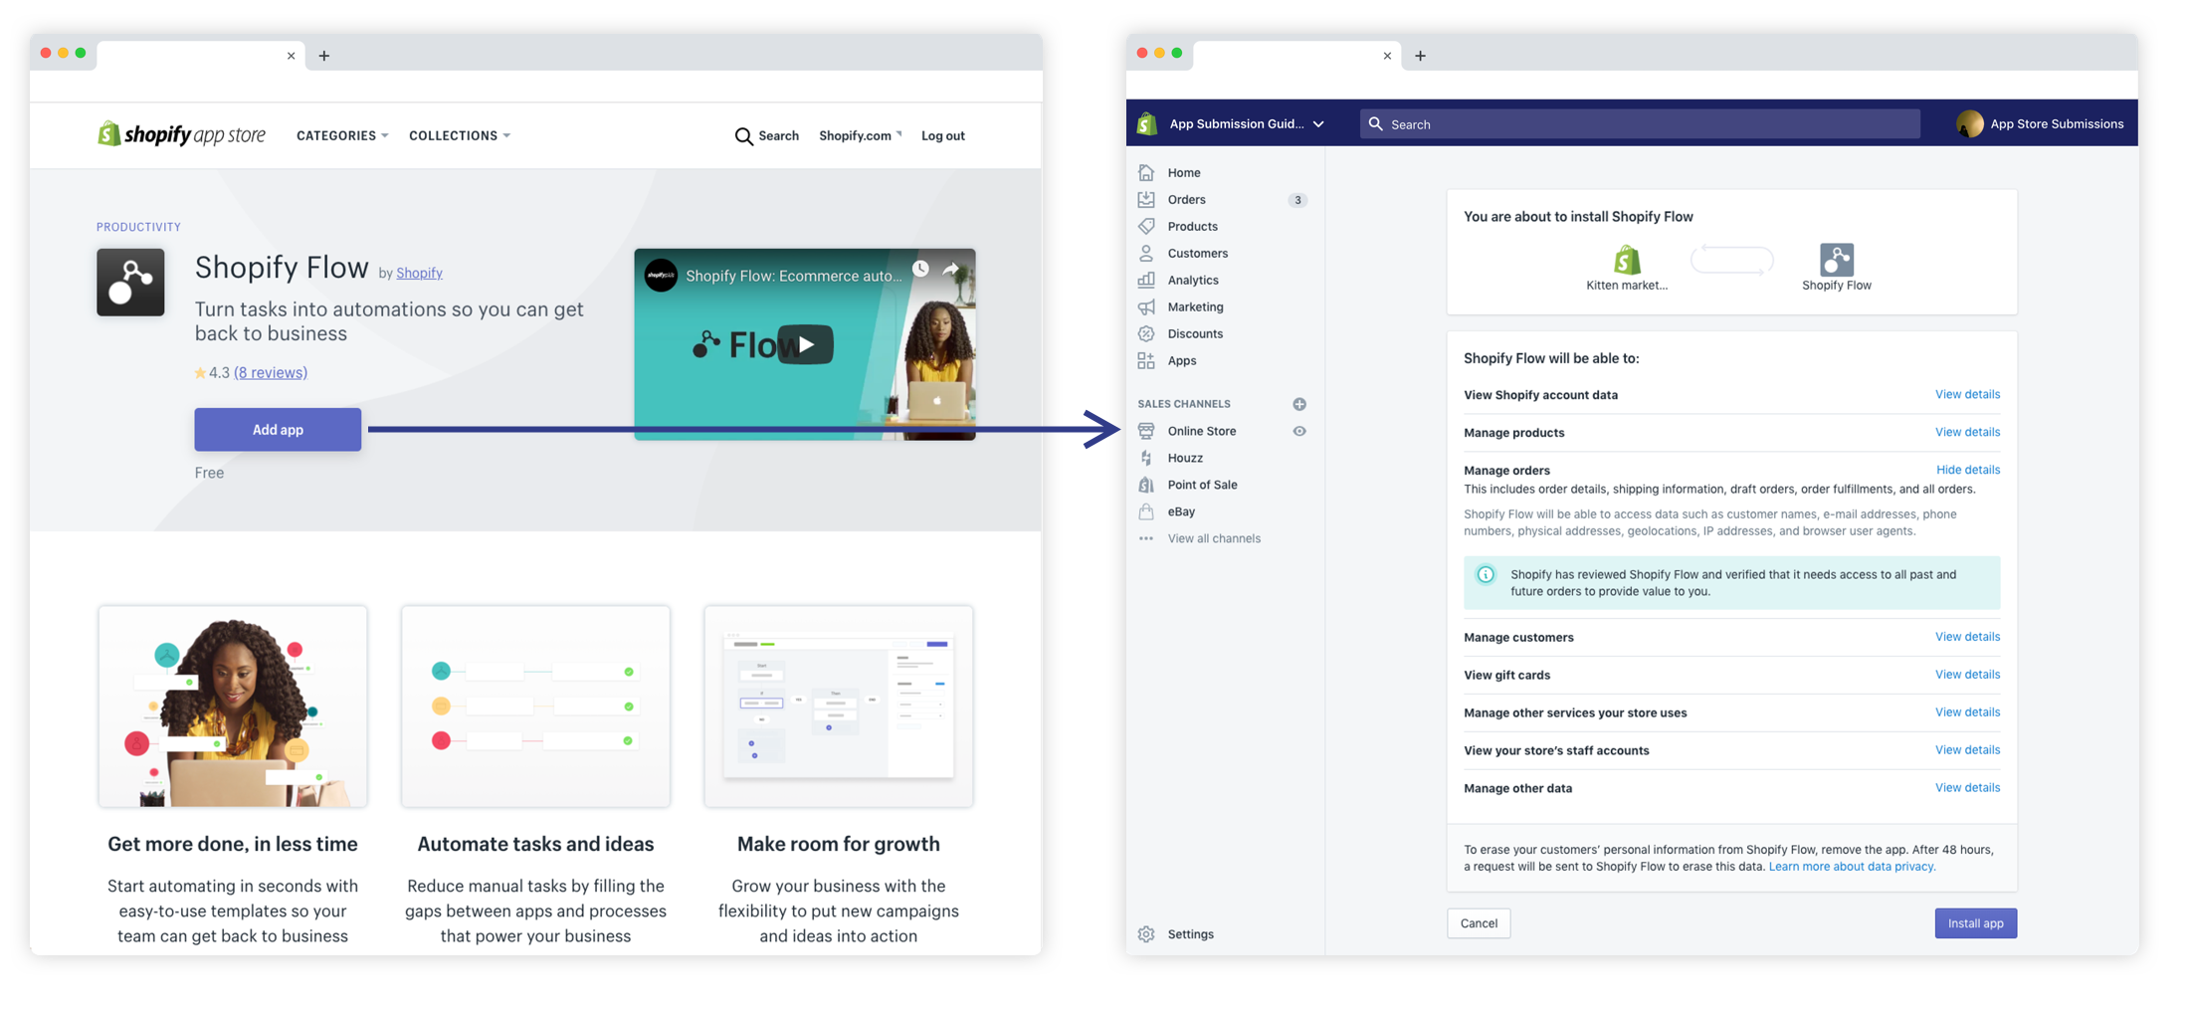Click the Home icon in admin sidebar
The image size is (2189, 1012).
pyautogui.click(x=1146, y=172)
